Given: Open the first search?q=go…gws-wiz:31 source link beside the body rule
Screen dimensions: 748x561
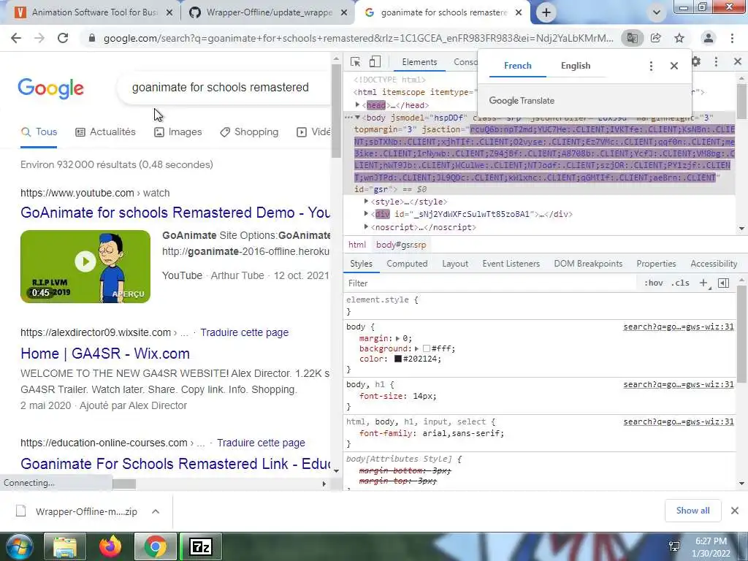Looking at the screenshot, I should click(679, 327).
